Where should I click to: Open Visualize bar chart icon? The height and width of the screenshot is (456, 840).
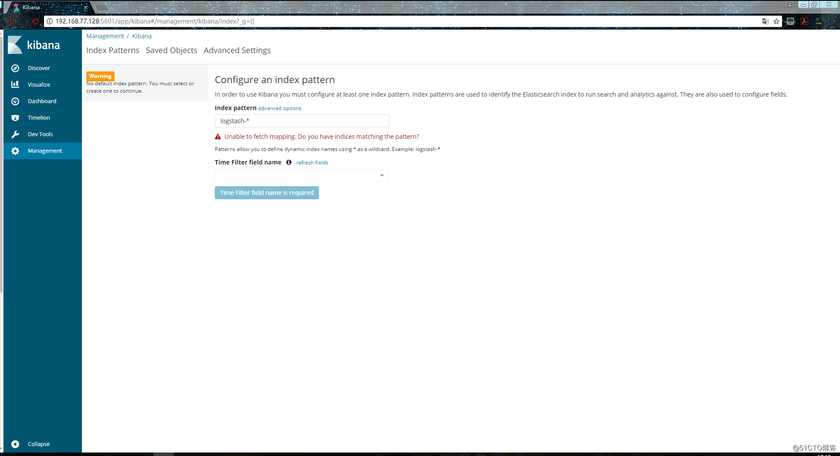coord(15,84)
